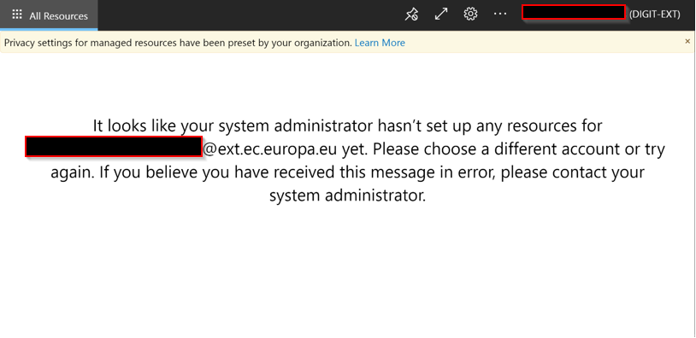The height and width of the screenshot is (338, 696).
Task: Click the unpin icon in the header
Action: click(411, 15)
